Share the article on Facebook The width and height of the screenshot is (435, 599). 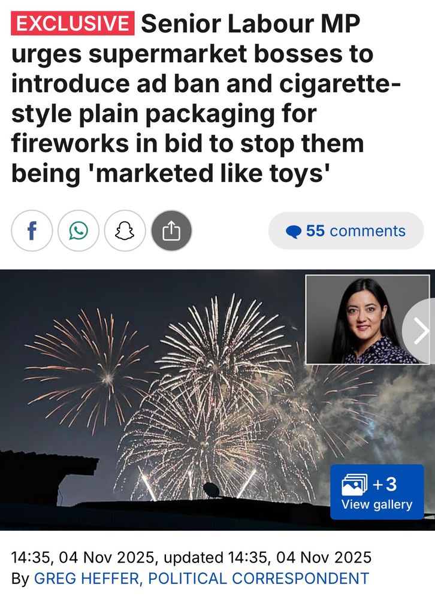(32, 231)
